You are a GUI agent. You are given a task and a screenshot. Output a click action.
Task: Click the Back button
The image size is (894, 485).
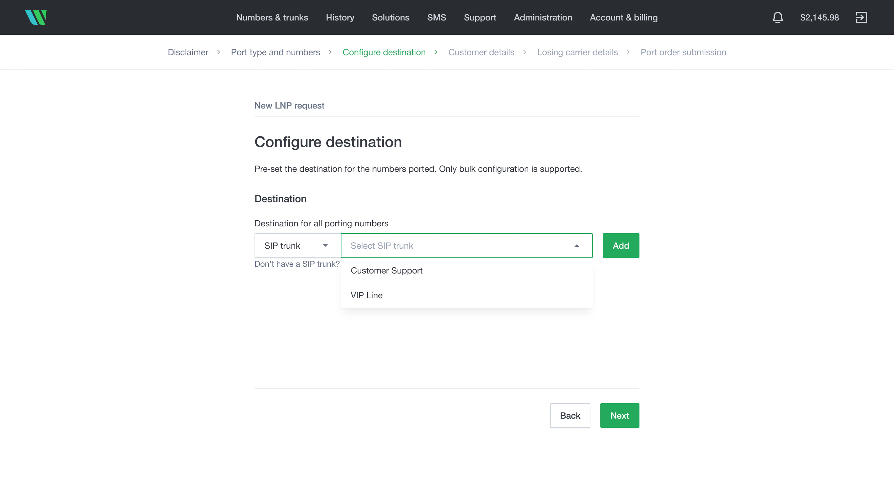[x=570, y=415]
